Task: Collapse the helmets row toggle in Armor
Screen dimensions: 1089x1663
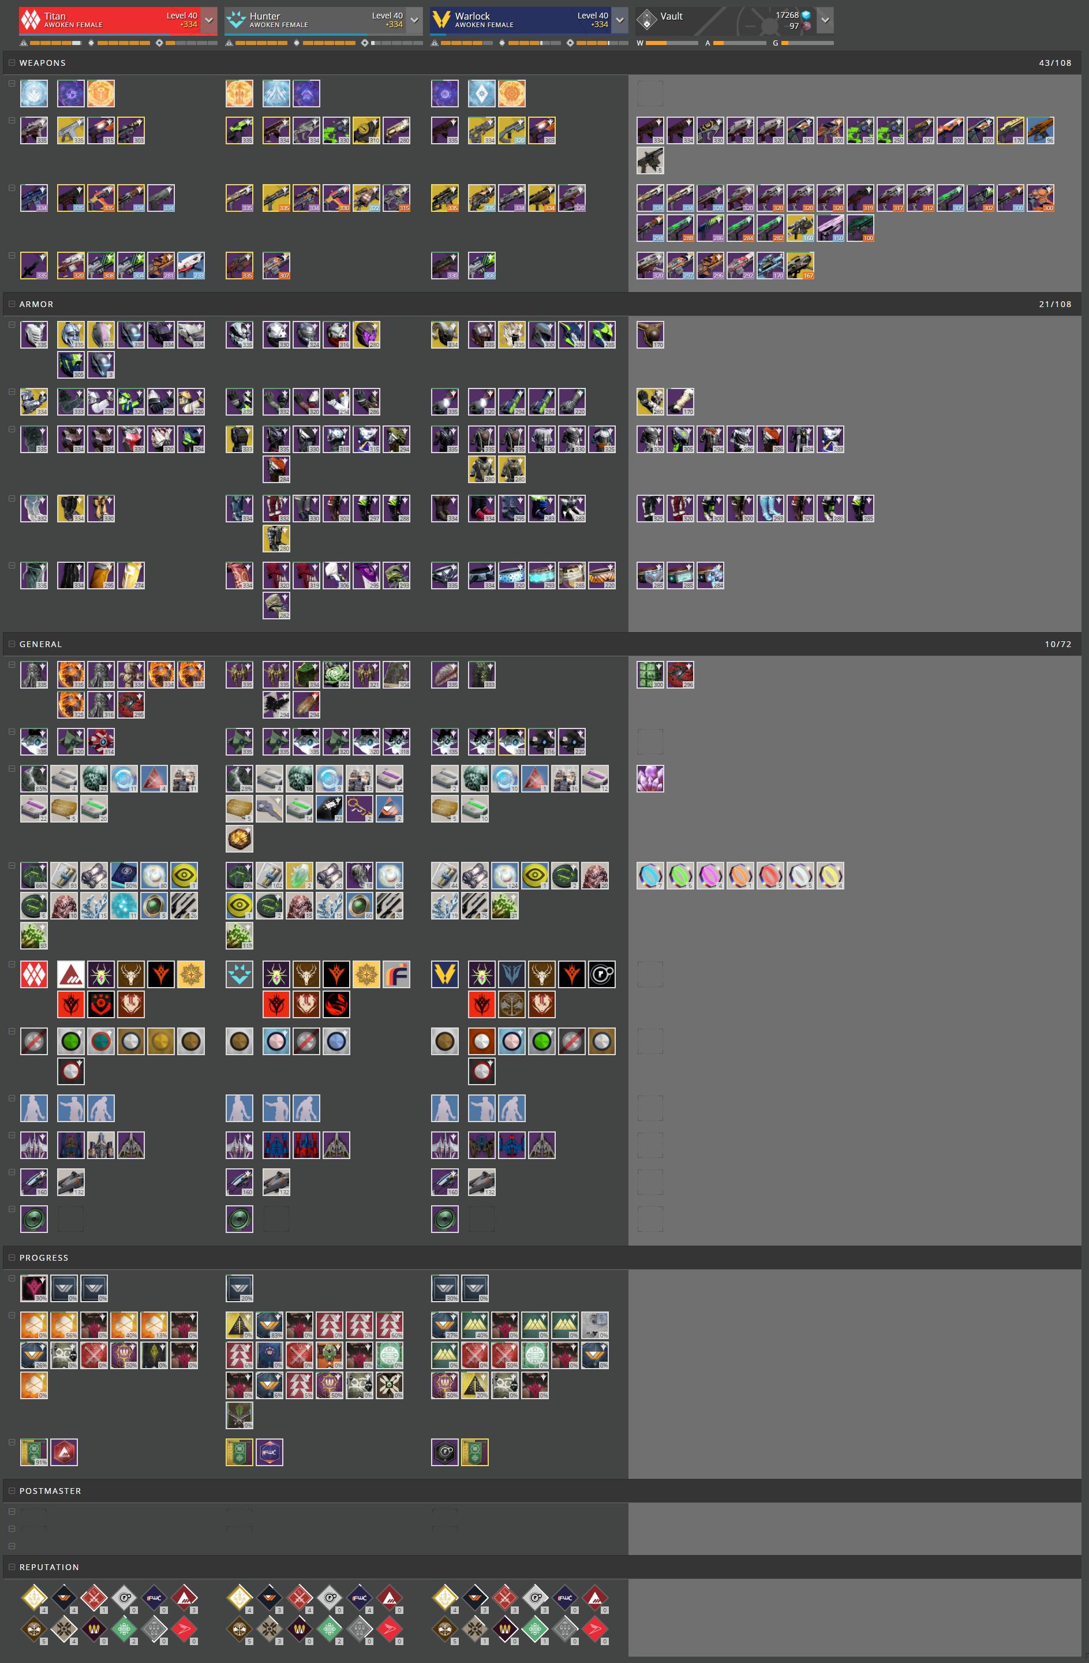Action: click(x=12, y=325)
